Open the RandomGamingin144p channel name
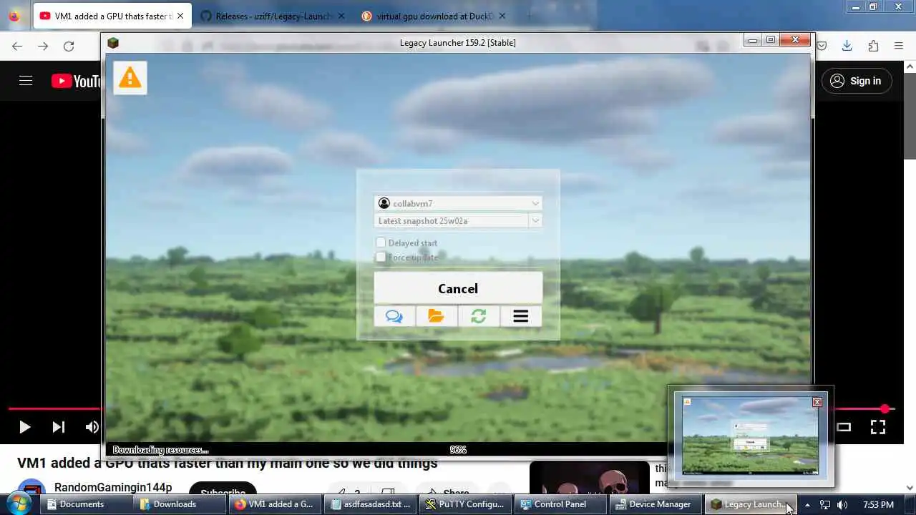The image size is (916, 515). [113, 487]
